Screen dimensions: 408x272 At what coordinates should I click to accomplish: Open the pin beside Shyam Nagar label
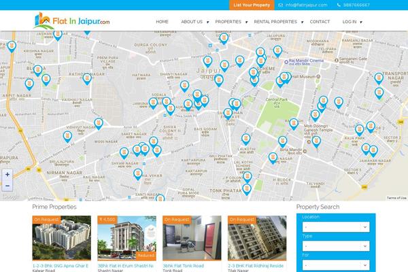click(124, 153)
